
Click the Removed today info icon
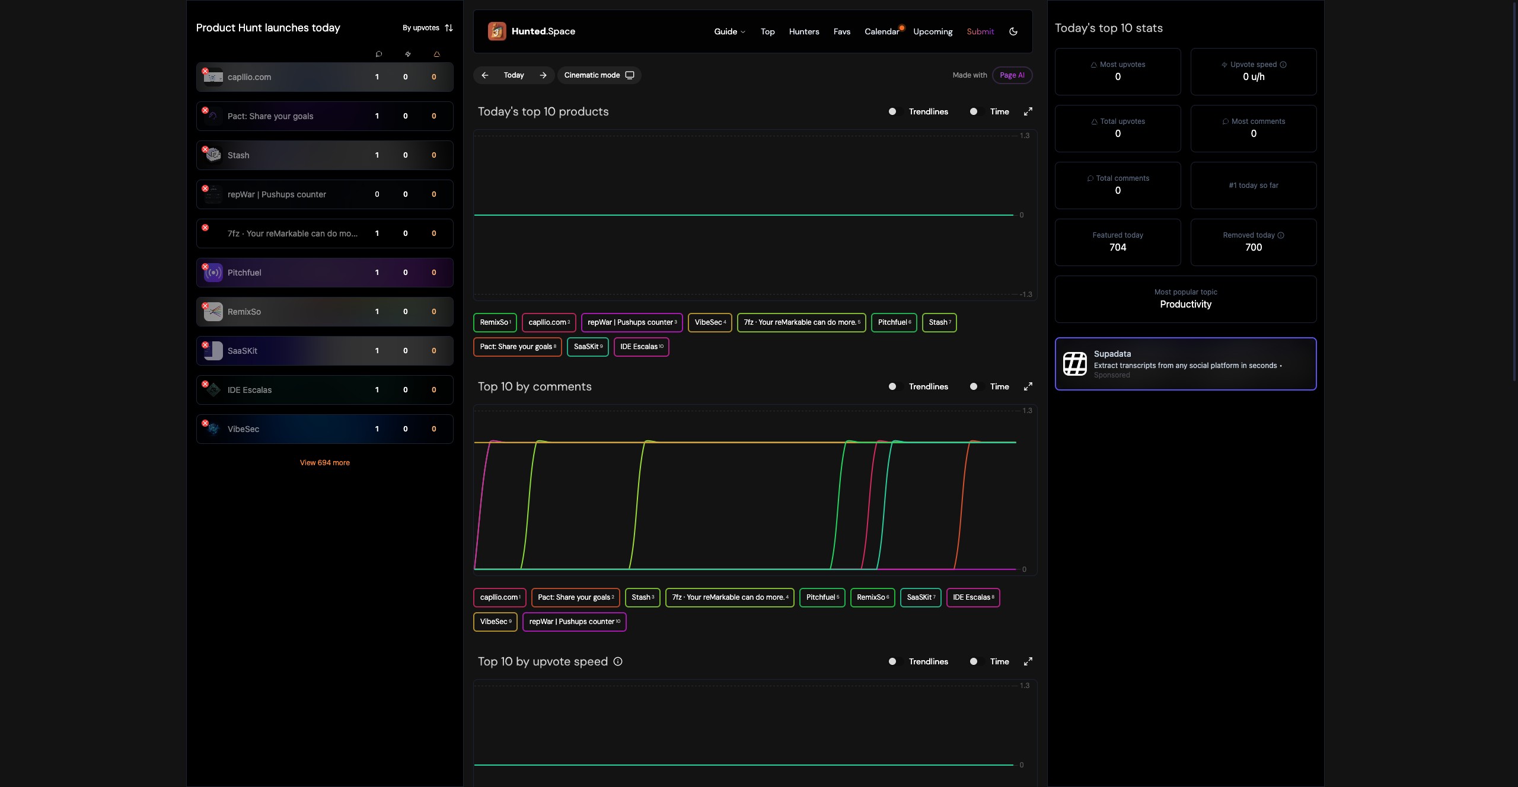(x=1281, y=235)
